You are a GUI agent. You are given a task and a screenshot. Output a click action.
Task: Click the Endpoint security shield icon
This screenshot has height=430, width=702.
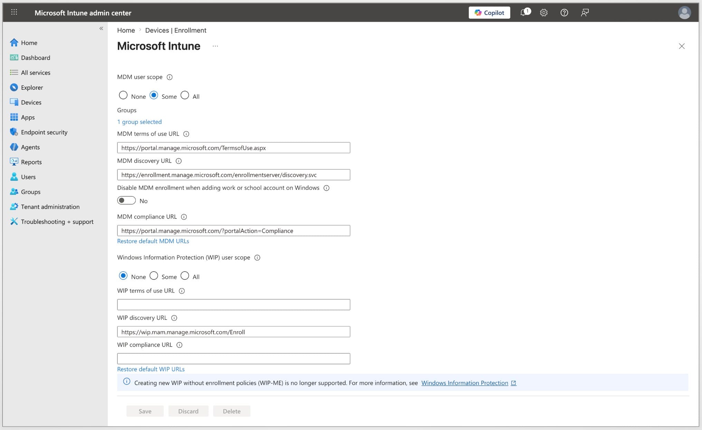[14, 132]
